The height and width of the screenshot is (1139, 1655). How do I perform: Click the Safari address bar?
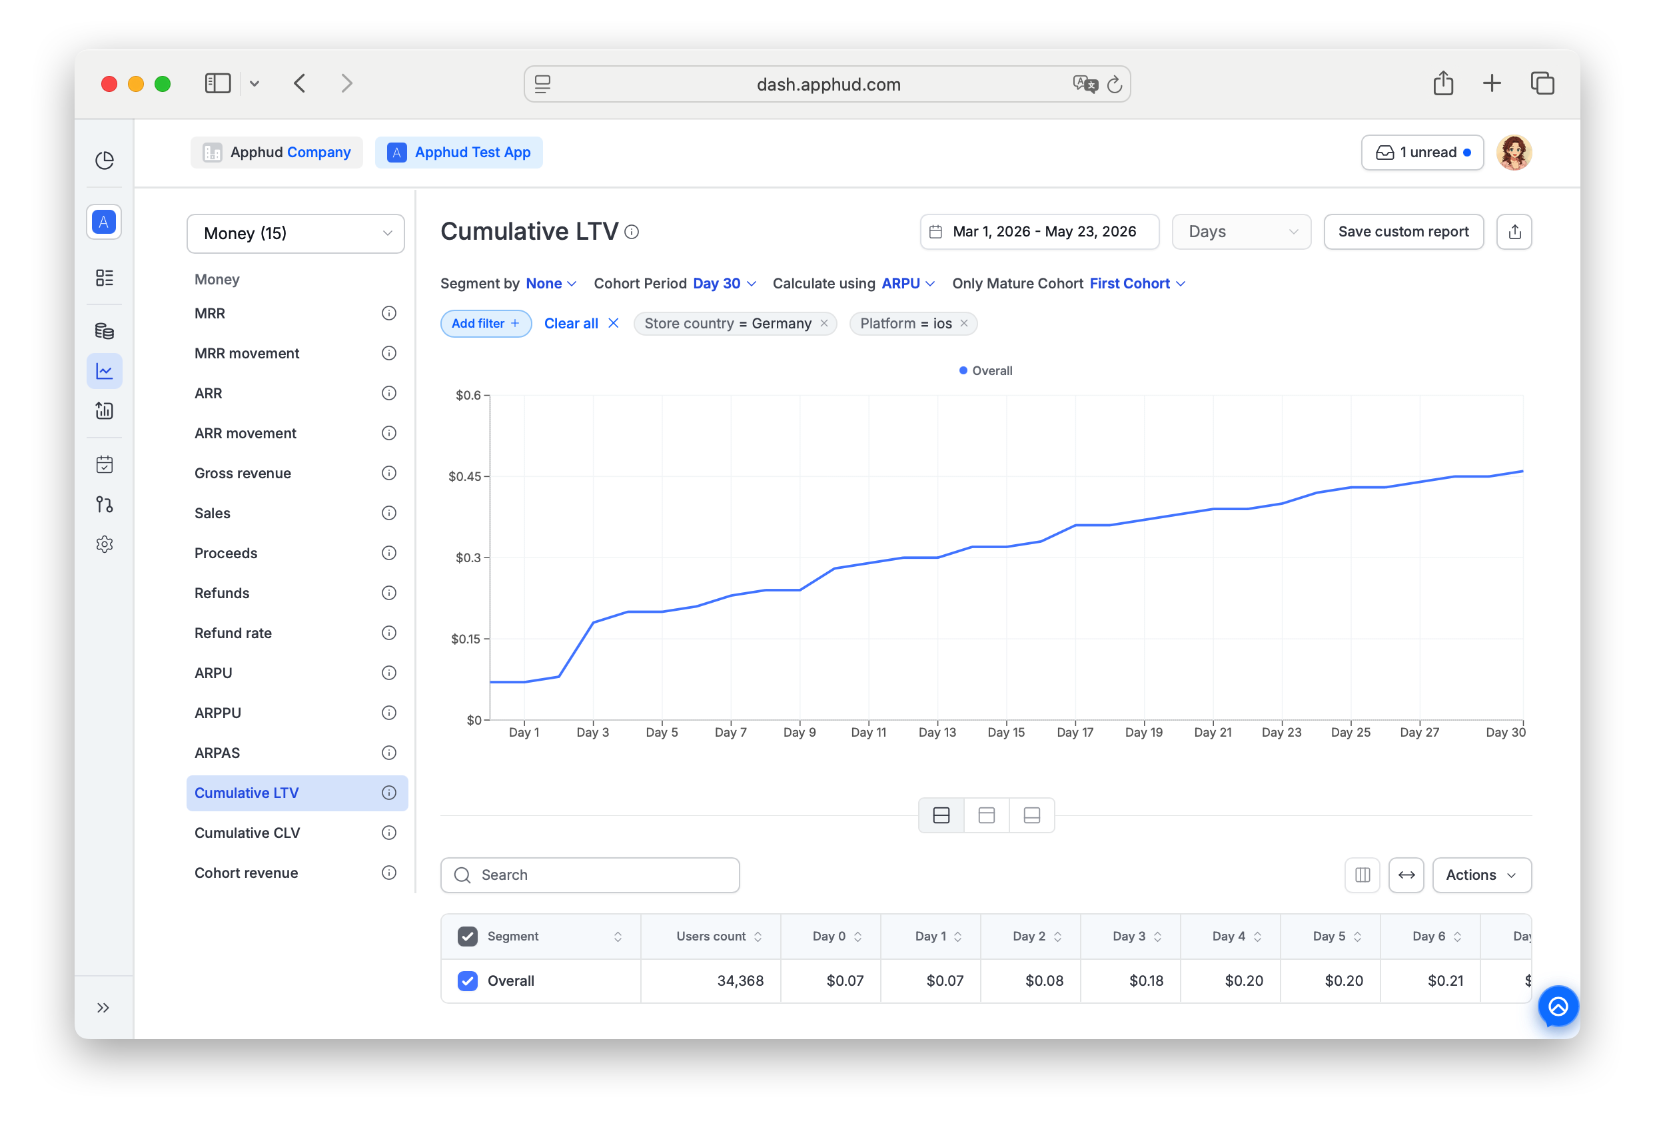[827, 84]
